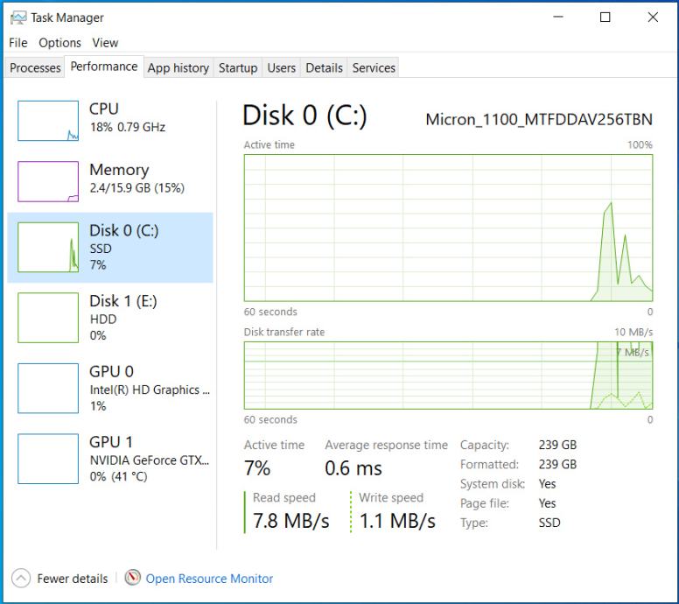Click the Disk 0 (C:) mini graph
679x604 pixels.
click(x=48, y=248)
